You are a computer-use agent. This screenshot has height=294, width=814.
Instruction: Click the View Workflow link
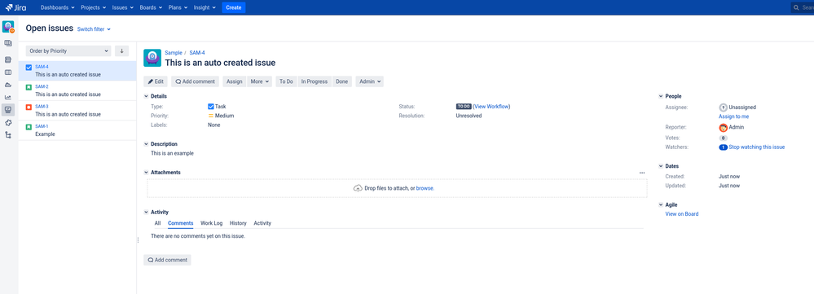tap(491, 107)
